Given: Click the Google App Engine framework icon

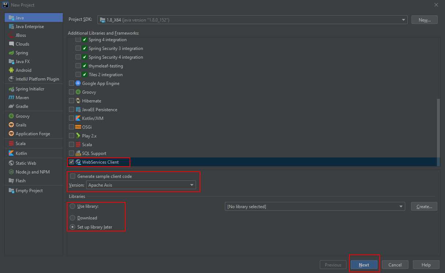Looking at the screenshot, I should tap(78, 83).
